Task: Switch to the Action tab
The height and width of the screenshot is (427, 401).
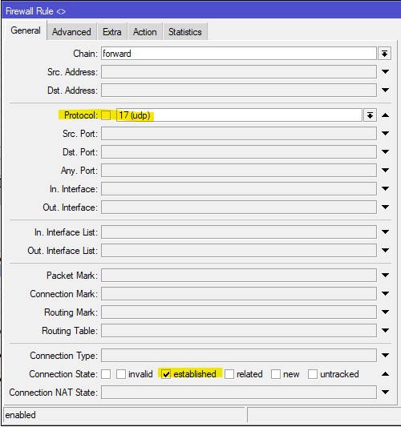Action: tap(144, 32)
